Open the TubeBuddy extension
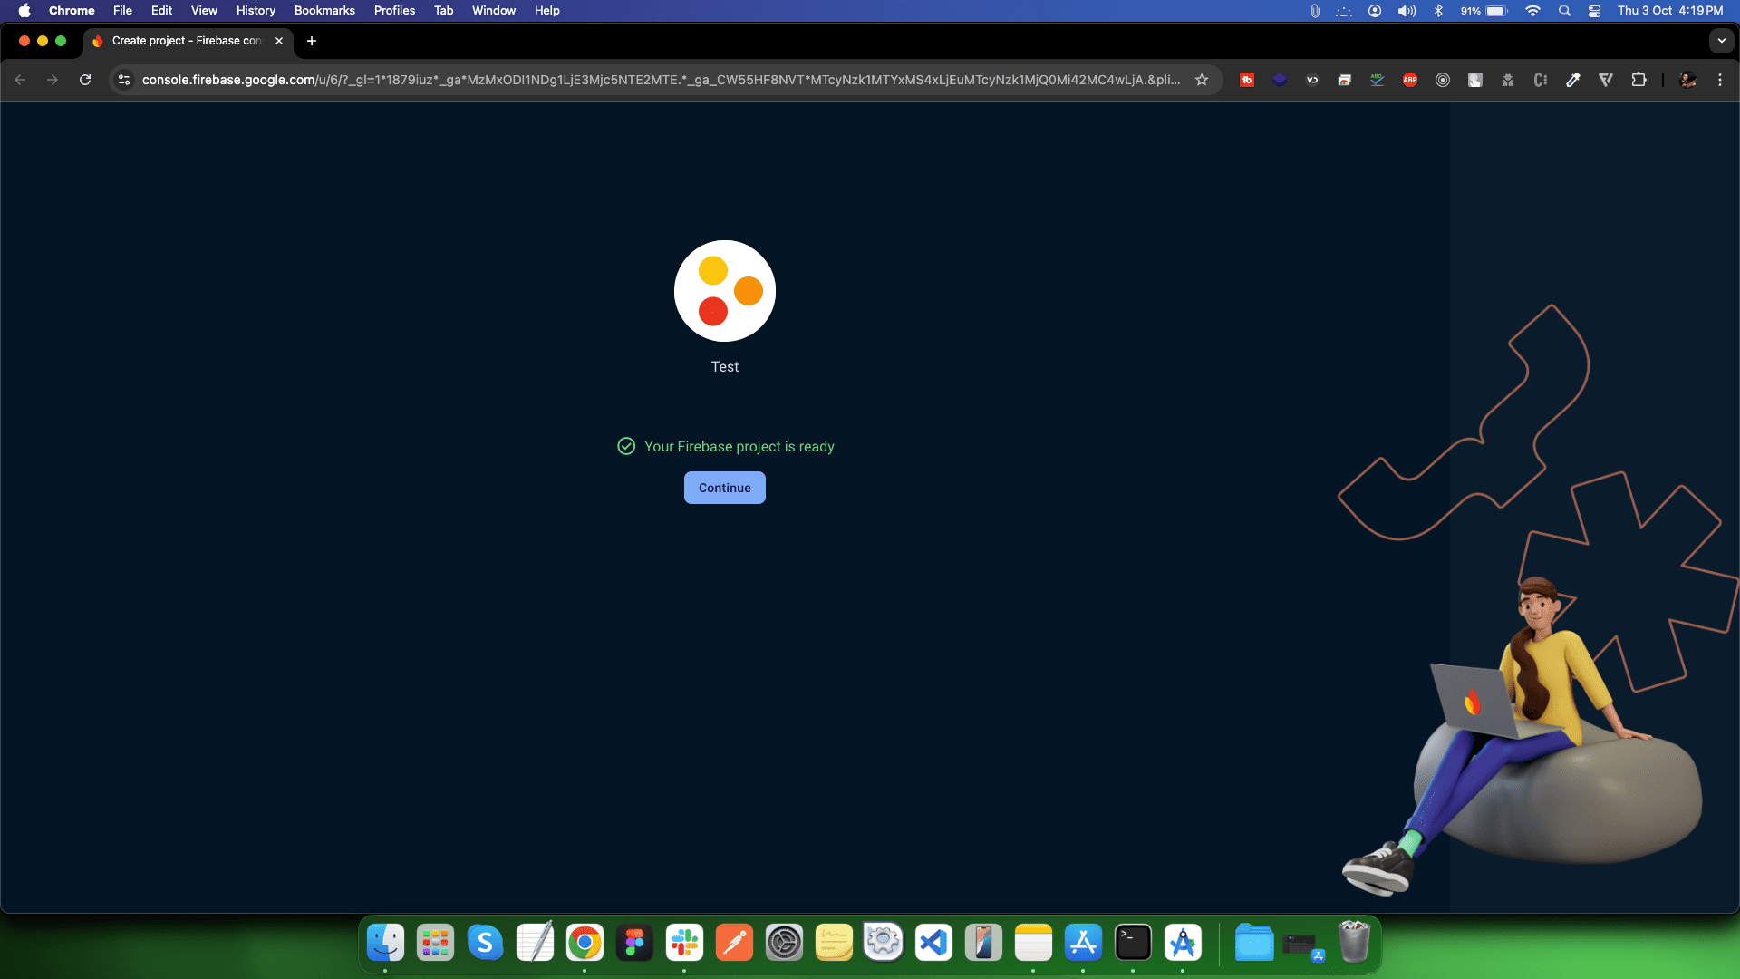 (1248, 80)
